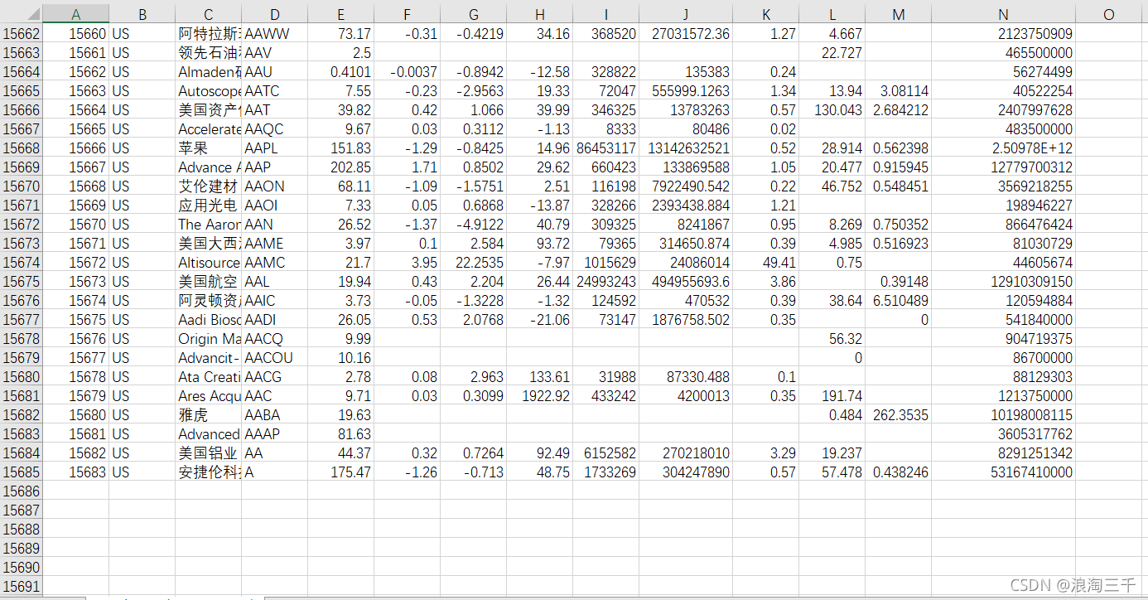The width and height of the screenshot is (1148, 600).
Task: Select column K header
Action: click(766, 14)
